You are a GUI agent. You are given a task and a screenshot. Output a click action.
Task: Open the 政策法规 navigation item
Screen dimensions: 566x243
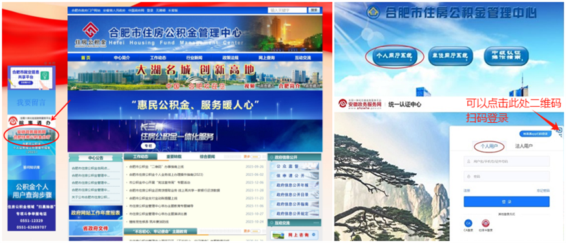point(230,58)
